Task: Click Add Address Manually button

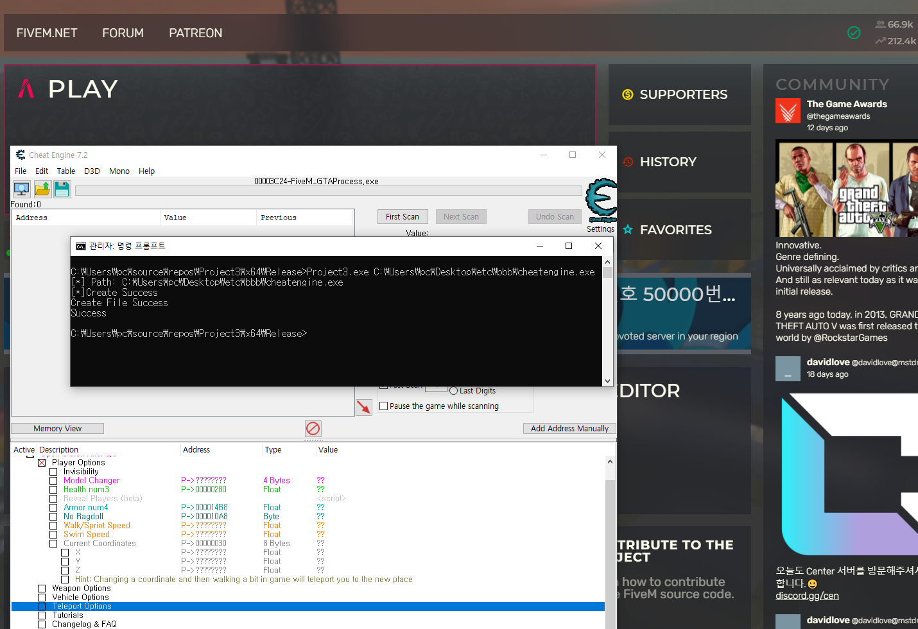Action: click(x=569, y=429)
